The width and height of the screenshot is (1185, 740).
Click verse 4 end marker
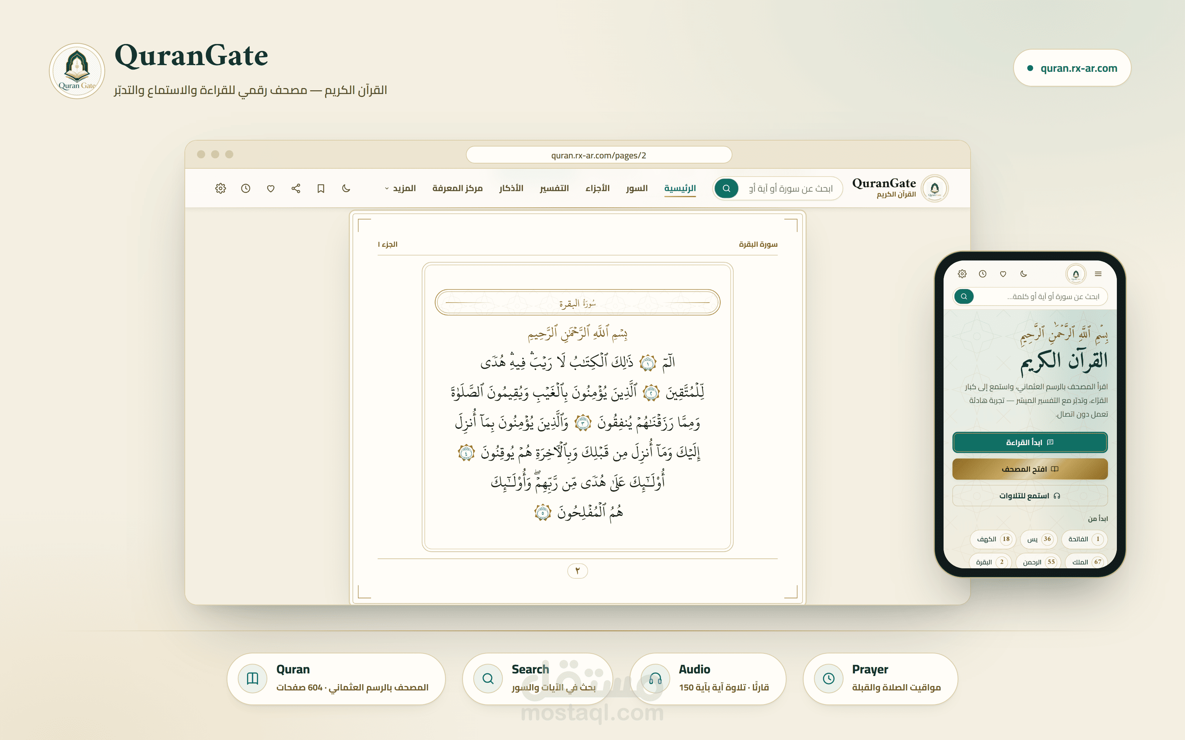[466, 453]
